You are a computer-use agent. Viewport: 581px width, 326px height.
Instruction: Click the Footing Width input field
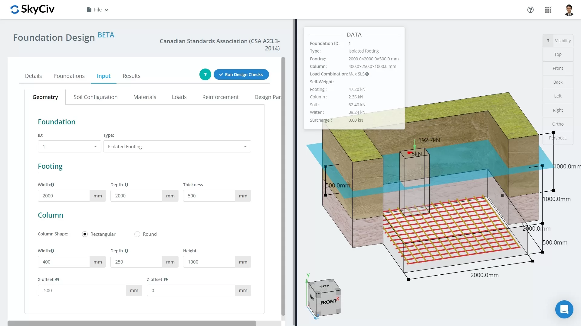coord(64,196)
